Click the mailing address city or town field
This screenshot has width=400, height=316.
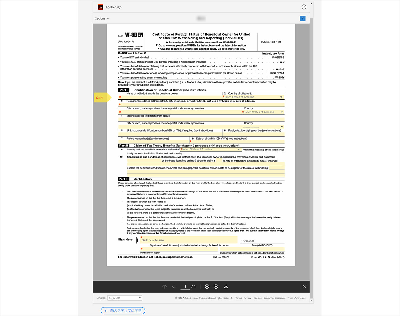tap(180, 127)
